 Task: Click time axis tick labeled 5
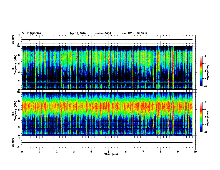(109, 152)
